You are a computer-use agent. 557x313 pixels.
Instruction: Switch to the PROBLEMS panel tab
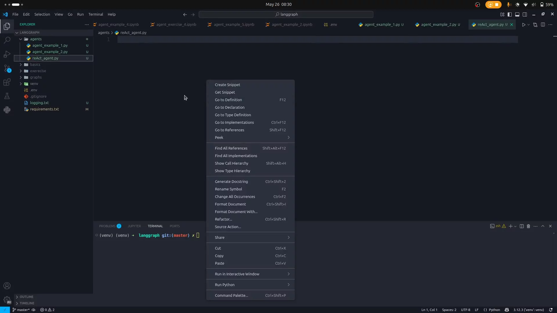[110, 226]
